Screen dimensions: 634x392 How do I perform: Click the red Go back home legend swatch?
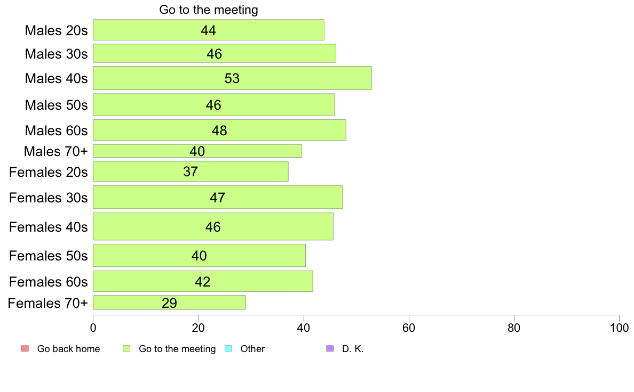(x=25, y=349)
